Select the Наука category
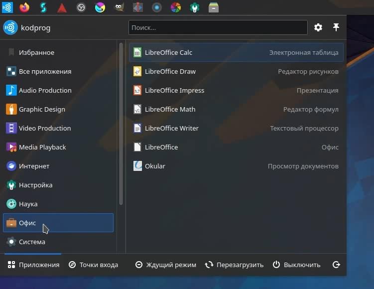Image resolution: width=374 pixels, height=289 pixels. [58, 204]
